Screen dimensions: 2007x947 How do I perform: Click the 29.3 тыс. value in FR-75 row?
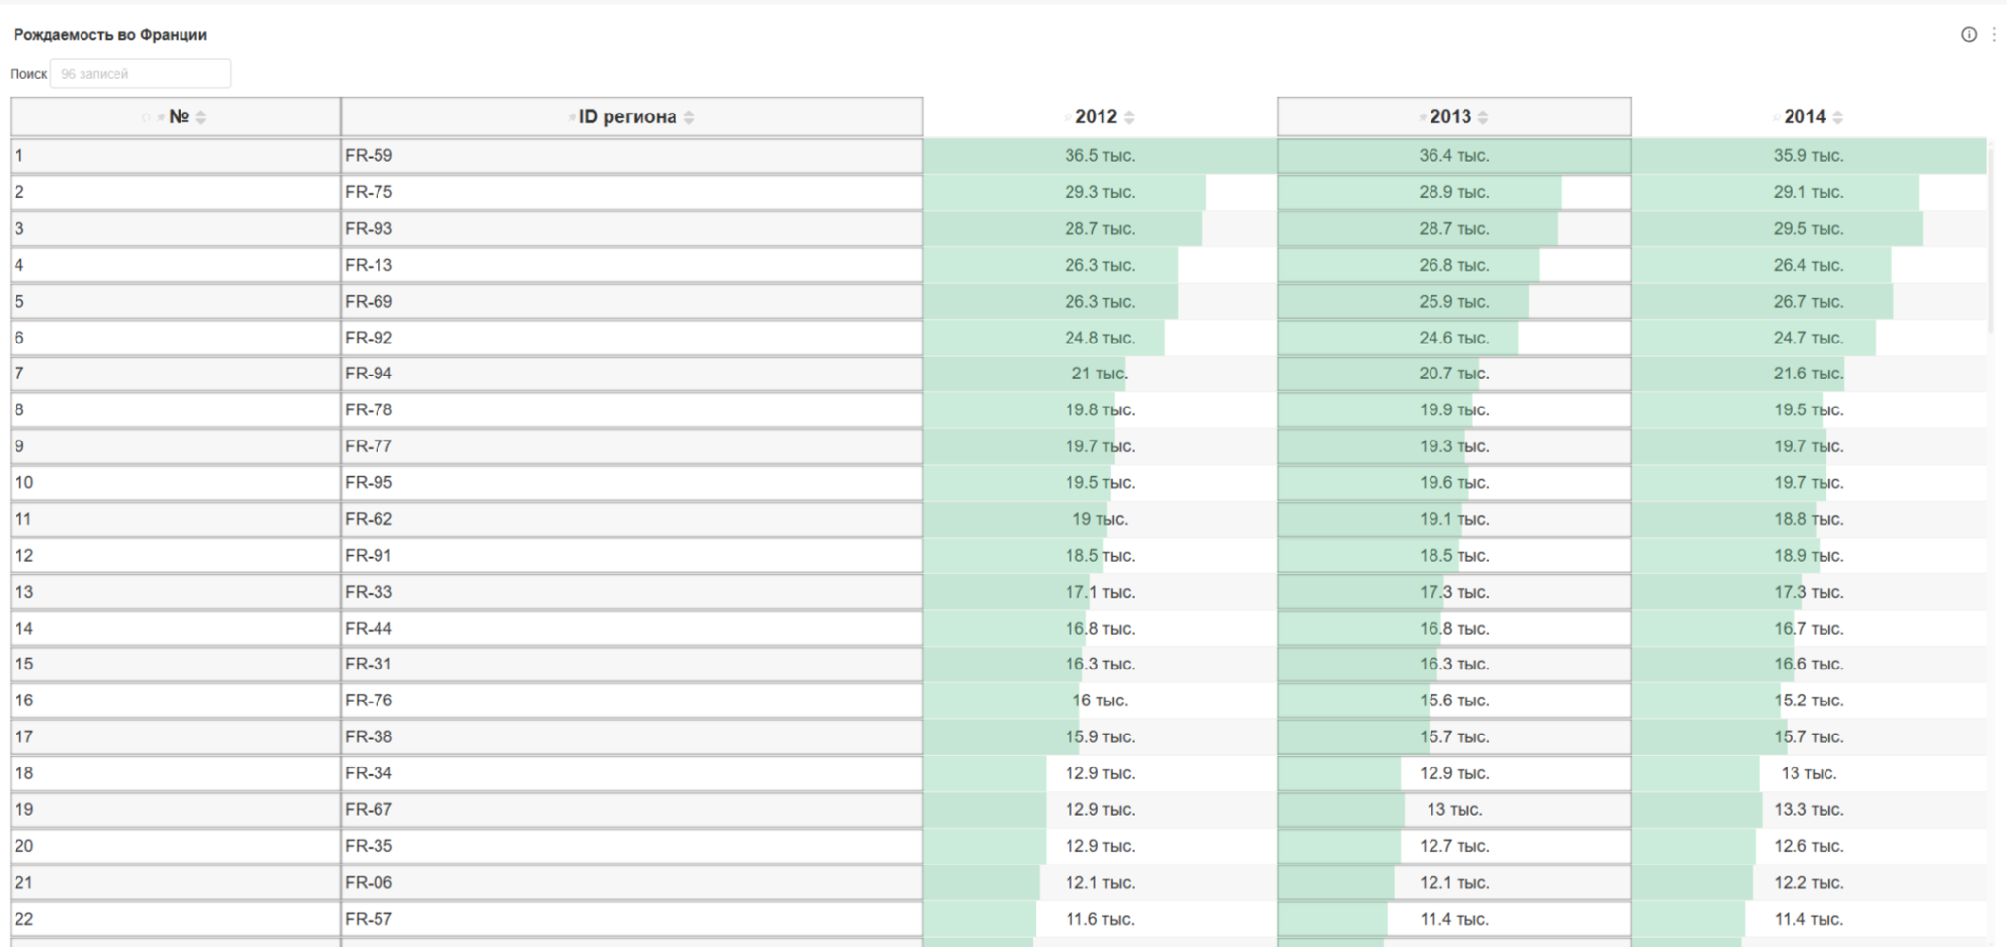pos(1100,192)
